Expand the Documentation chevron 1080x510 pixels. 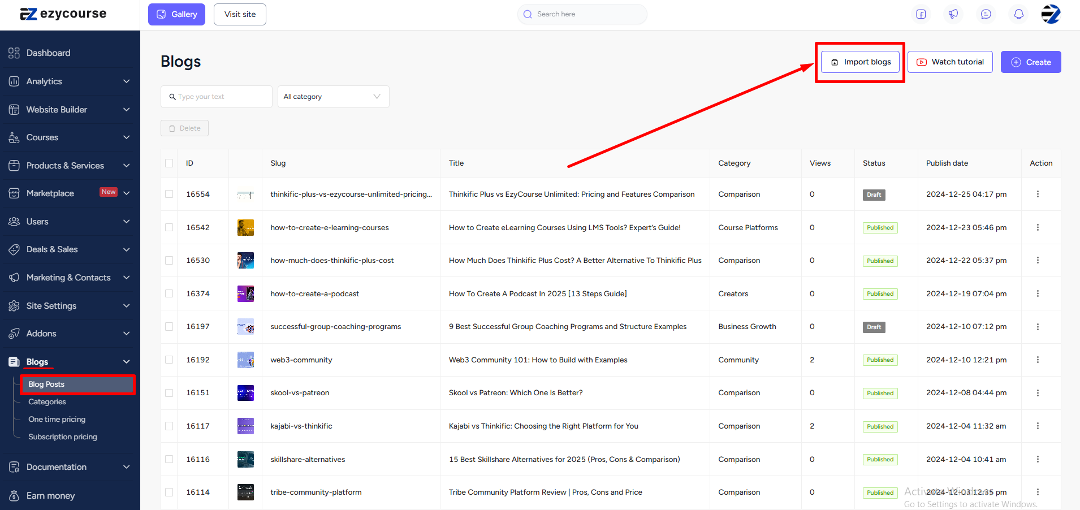pyautogui.click(x=127, y=467)
